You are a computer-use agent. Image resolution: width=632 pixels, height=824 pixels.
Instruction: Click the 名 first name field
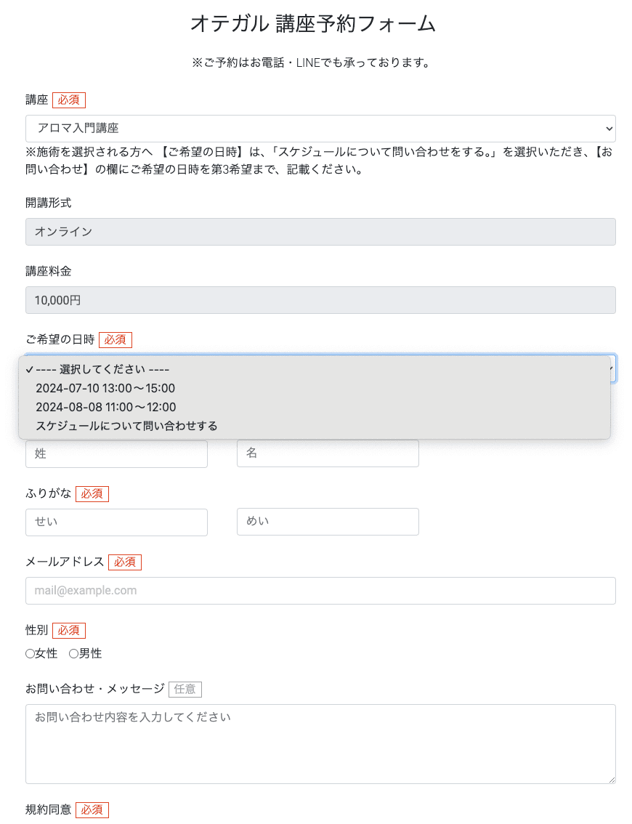[x=328, y=453]
